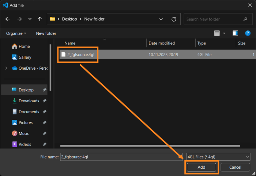Sort files by Date modified column
The image size is (256, 176).
(x=162, y=43)
